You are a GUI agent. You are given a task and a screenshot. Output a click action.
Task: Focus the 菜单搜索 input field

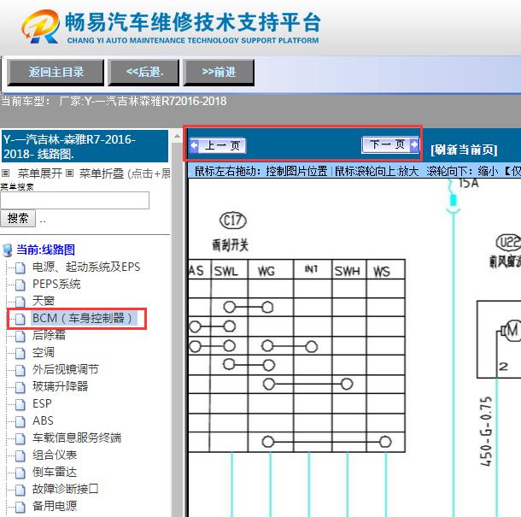point(75,200)
